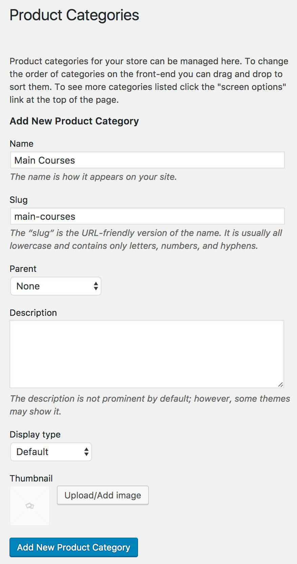Click the Description box resize handle
The image size is (297, 564).
[x=280, y=384]
